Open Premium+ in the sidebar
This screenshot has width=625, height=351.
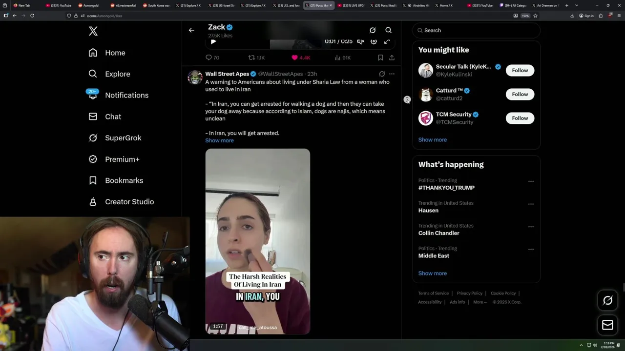114,159
